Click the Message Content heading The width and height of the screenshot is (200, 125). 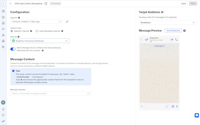[x=22, y=59]
